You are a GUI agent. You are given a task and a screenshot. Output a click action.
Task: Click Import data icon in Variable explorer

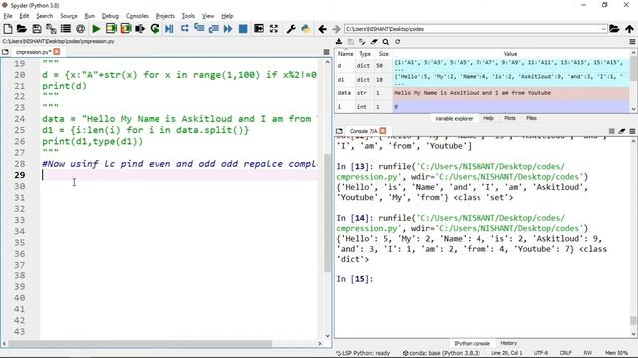coord(339,42)
